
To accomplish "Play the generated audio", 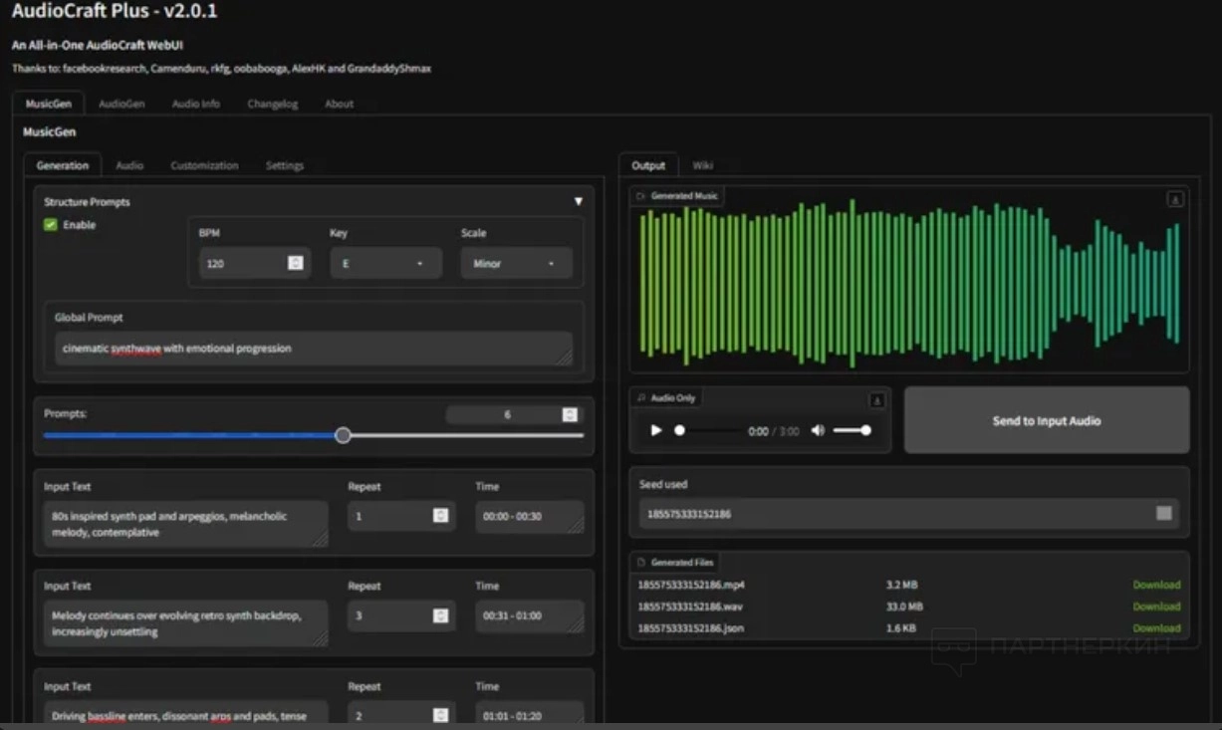I will pyautogui.click(x=655, y=430).
